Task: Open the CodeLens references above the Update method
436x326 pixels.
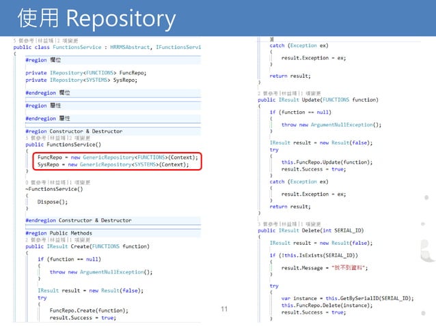Action: [x=289, y=93]
